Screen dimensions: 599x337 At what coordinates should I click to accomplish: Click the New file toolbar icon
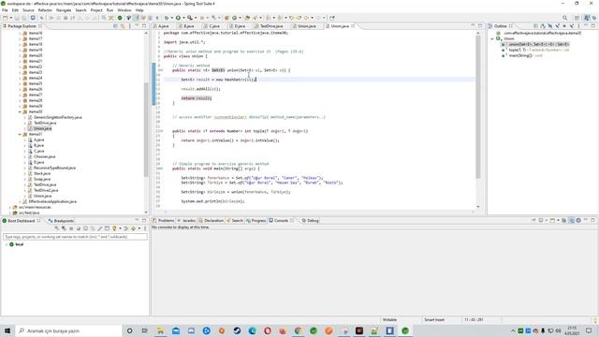[x=6, y=18]
